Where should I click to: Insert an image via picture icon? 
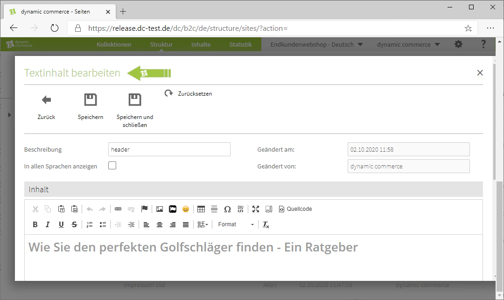pos(160,209)
